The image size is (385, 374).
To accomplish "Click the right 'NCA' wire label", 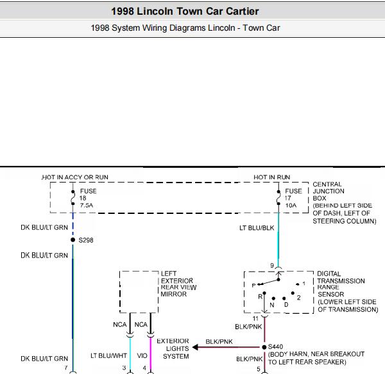I will (141, 325).
